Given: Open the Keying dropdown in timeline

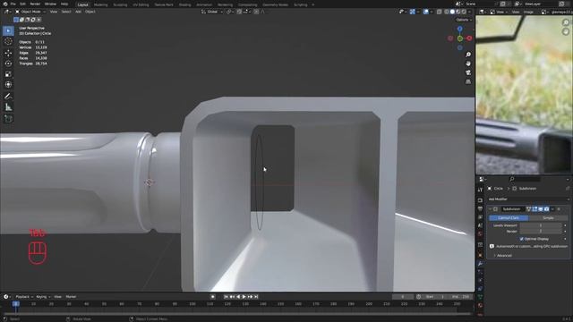Looking at the screenshot, I should (x=43, y=297).
